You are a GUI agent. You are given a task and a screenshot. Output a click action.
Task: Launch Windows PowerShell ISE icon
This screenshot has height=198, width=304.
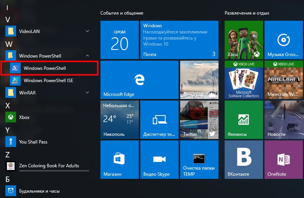(x=15, y=80)
